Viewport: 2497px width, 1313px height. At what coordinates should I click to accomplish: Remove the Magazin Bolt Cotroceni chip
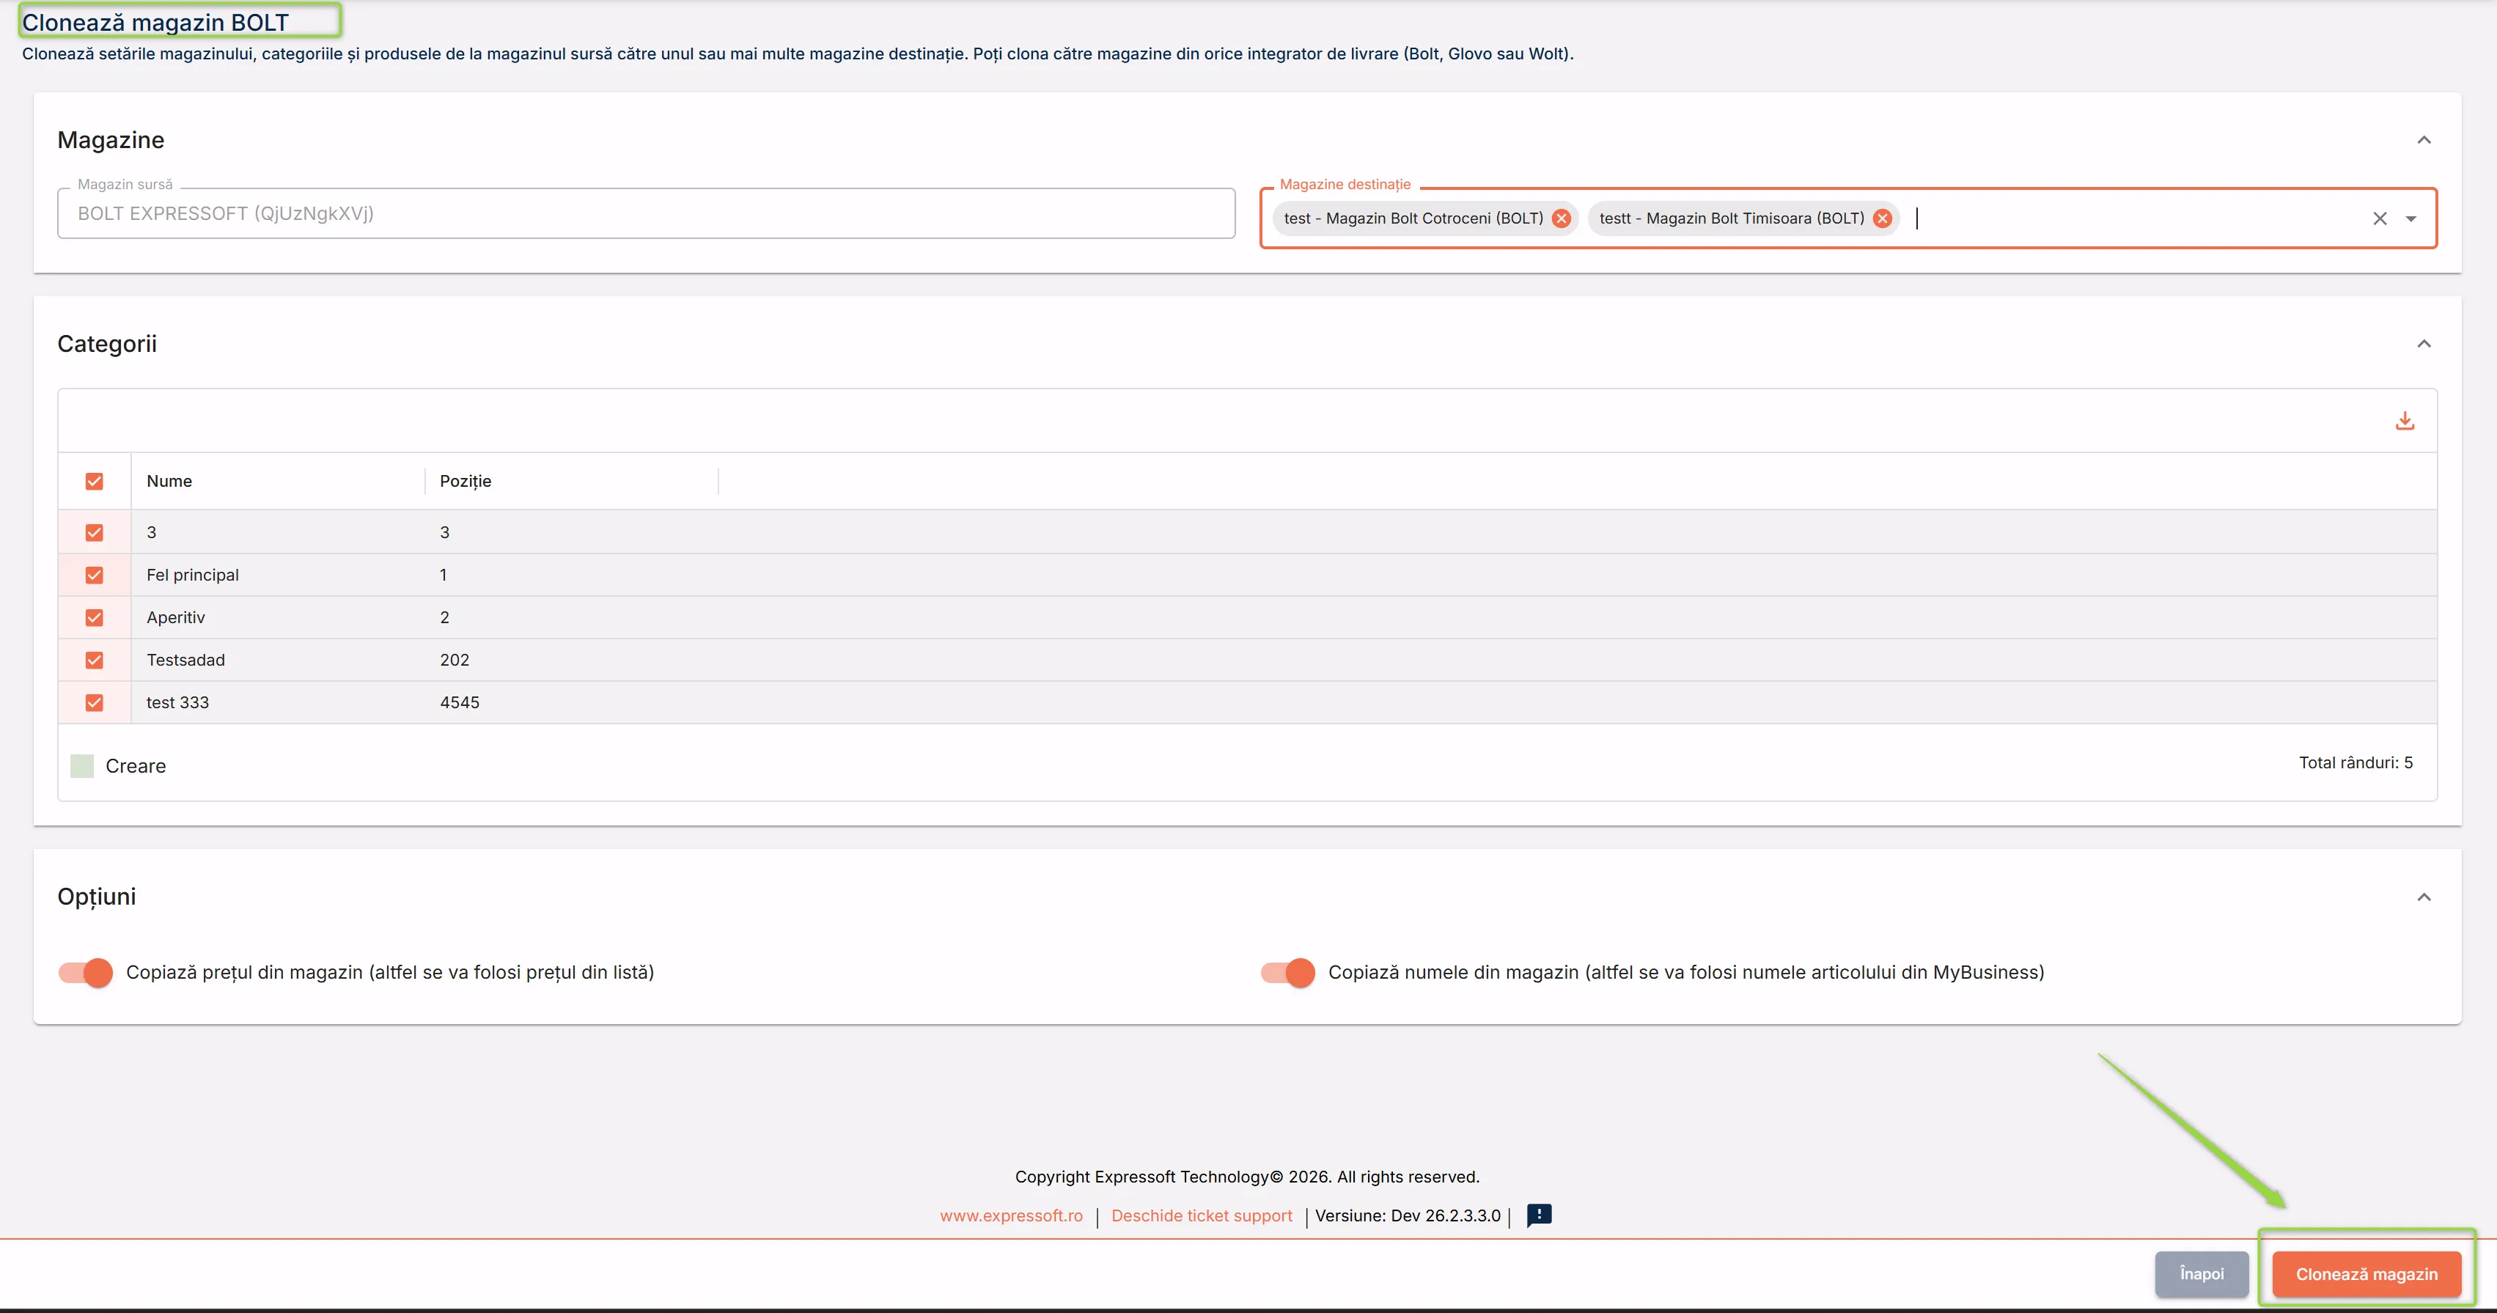click(1561, 218)
